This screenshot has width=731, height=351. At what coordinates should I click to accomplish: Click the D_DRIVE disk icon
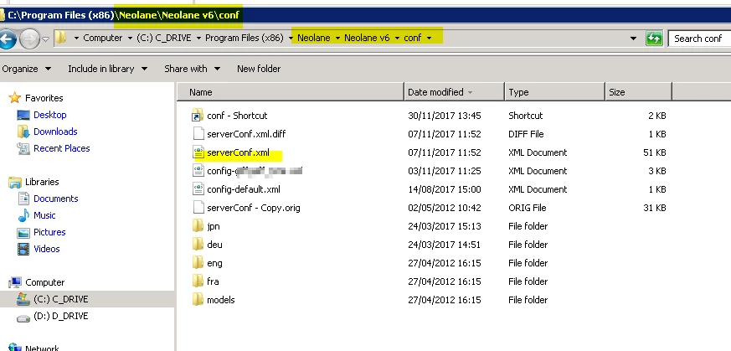click(23, 317)
